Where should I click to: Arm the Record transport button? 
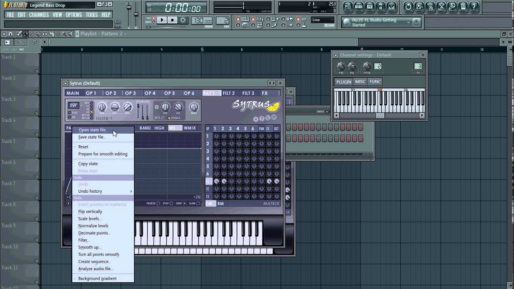183,20
